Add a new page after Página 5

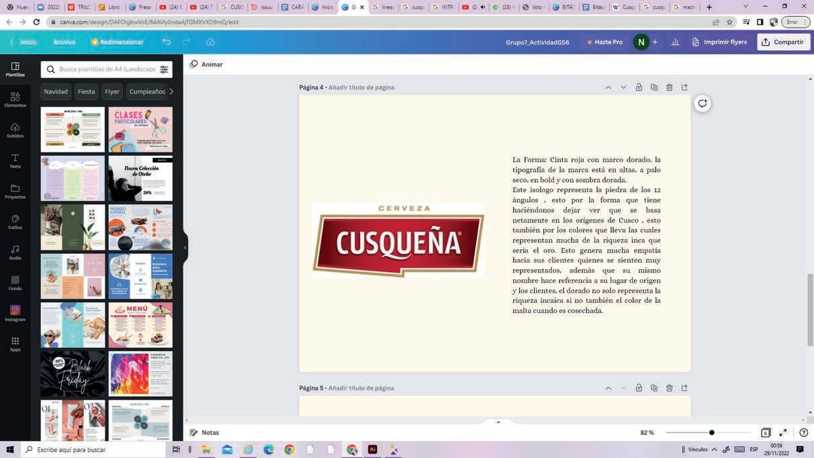tap(684, 388)
